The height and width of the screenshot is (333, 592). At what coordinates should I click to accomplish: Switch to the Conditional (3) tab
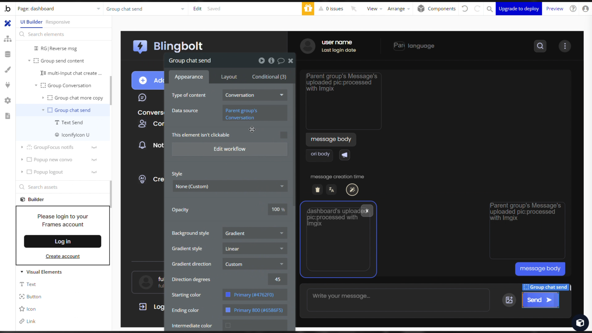269,77
